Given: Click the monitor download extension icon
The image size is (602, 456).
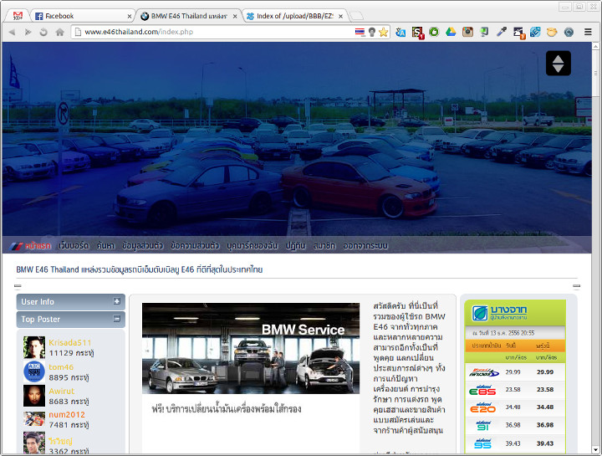Looking at the screenshot, I should pos(484,32).
